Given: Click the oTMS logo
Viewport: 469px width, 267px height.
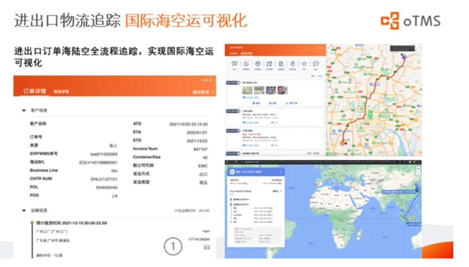Looking at the screenshot, I should click(x=410, y=21).
